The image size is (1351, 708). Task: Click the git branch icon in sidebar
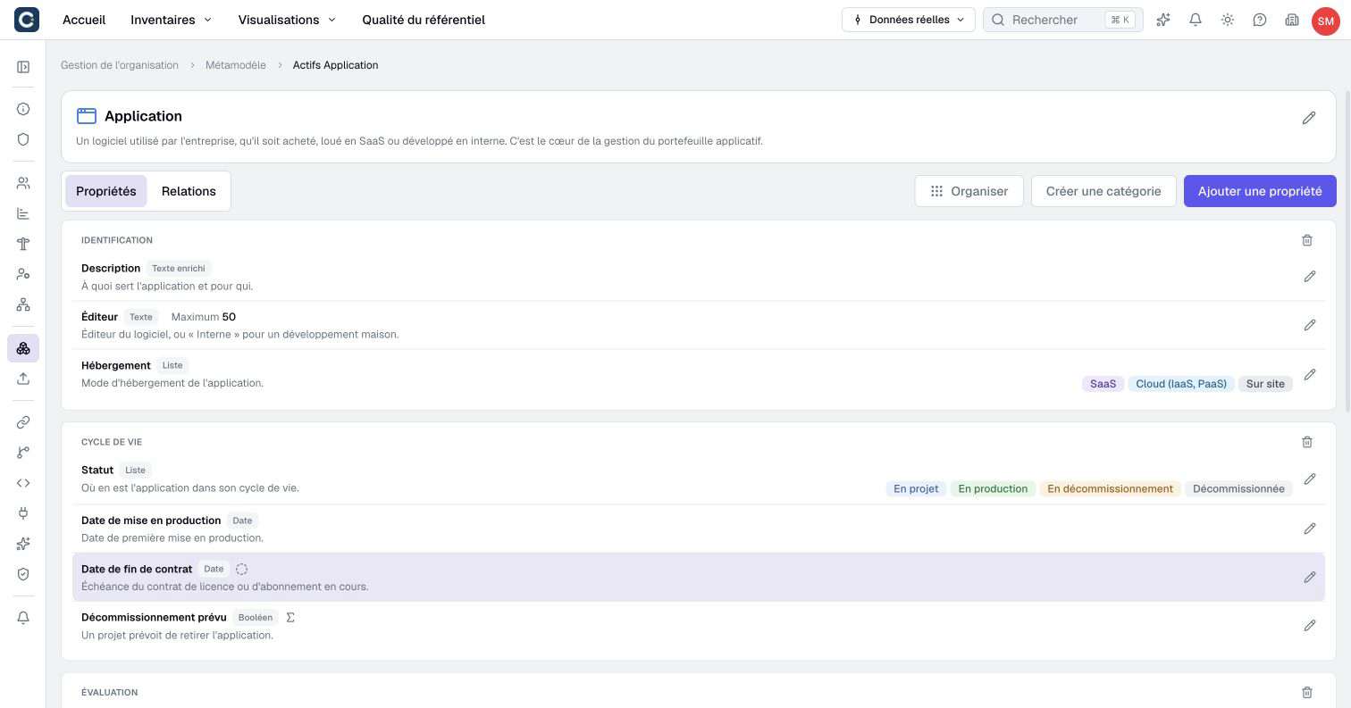click(23, 453)
